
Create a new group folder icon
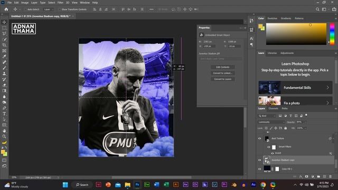(x=318, y=177)
